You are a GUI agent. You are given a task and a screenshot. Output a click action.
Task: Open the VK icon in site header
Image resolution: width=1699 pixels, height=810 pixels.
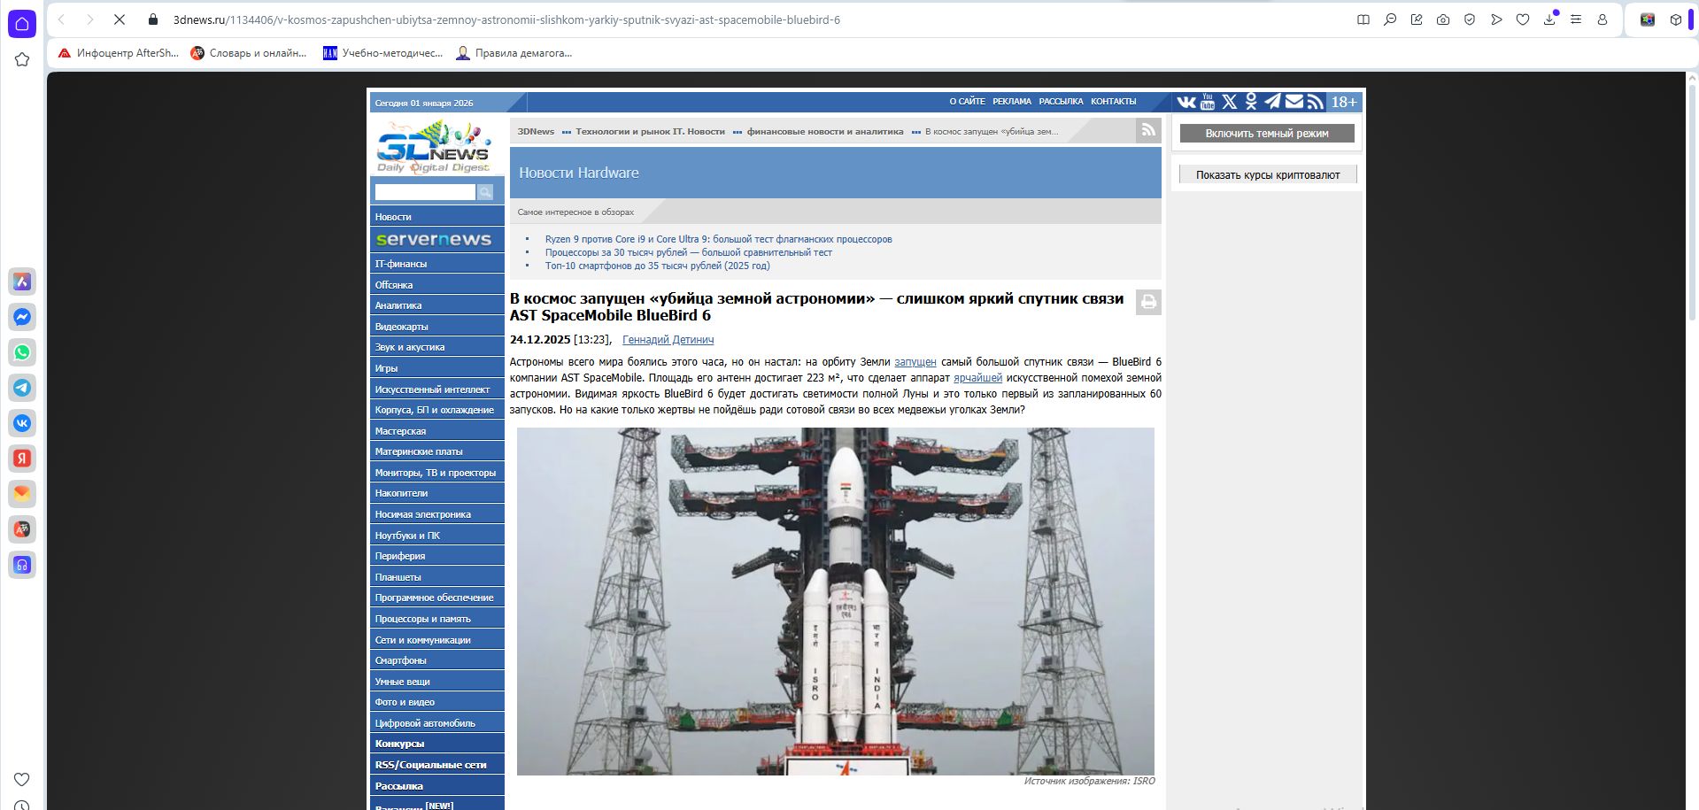click(x=1186, y=102)
